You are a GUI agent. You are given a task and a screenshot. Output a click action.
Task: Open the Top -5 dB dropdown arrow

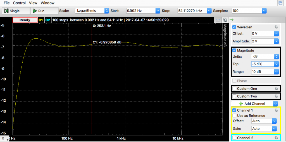click(277, 64)
